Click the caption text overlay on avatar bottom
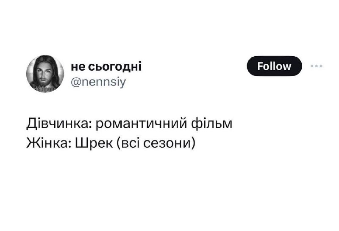 [44, 89]
